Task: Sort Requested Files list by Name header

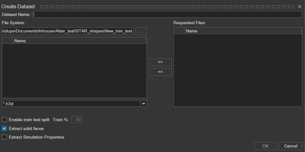Action: [243, 31]
